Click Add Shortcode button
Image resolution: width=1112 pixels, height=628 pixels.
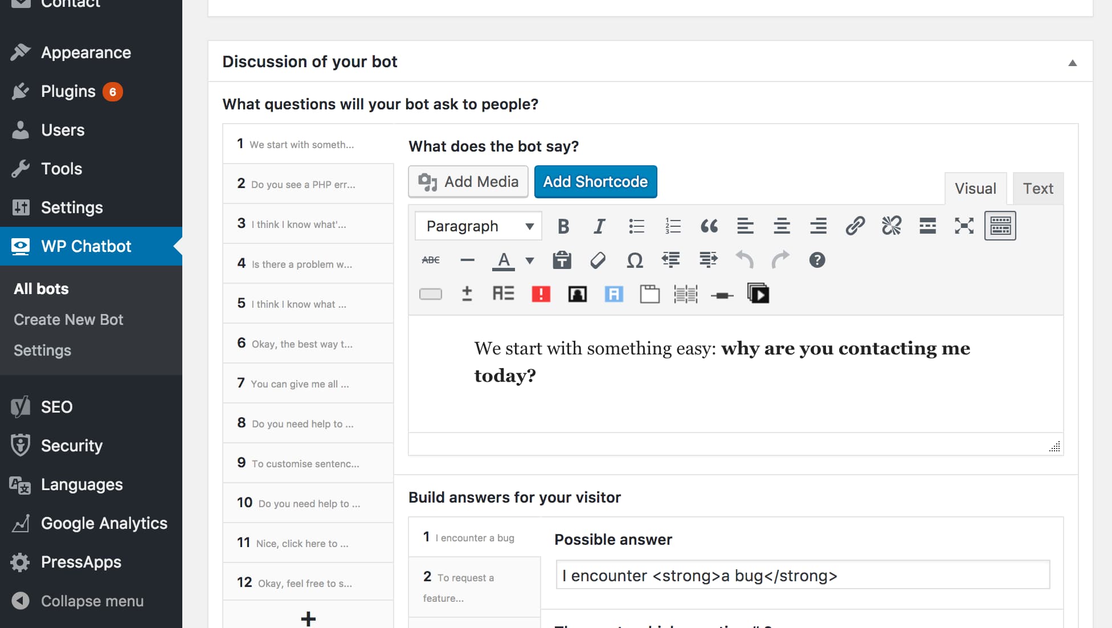[x=596, y=182]
